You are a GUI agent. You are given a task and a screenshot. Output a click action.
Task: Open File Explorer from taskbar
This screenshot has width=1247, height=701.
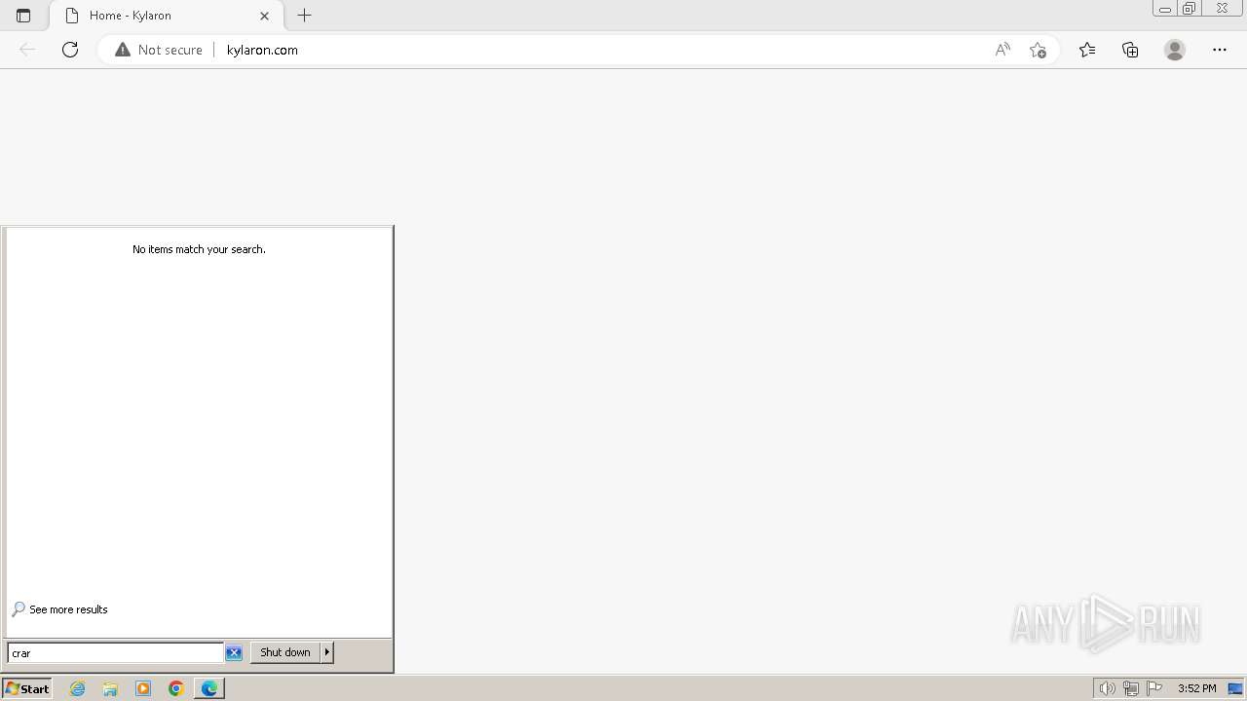tap(110, 688)
